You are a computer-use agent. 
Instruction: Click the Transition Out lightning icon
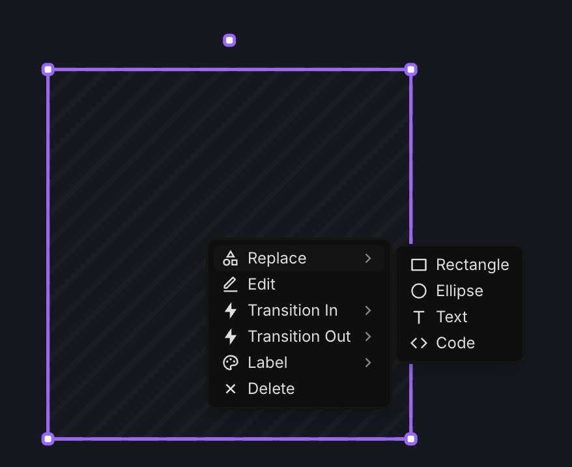pos(231,337)
